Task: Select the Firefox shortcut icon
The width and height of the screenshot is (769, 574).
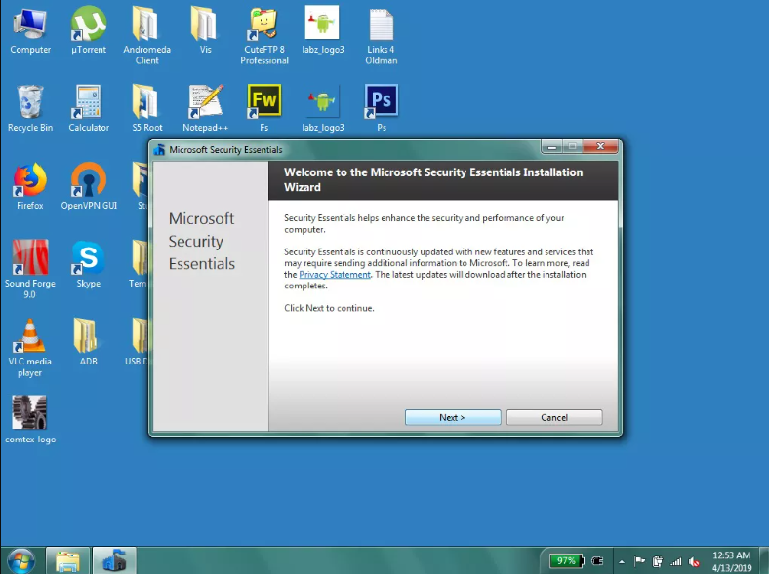Action: (30, 187)
